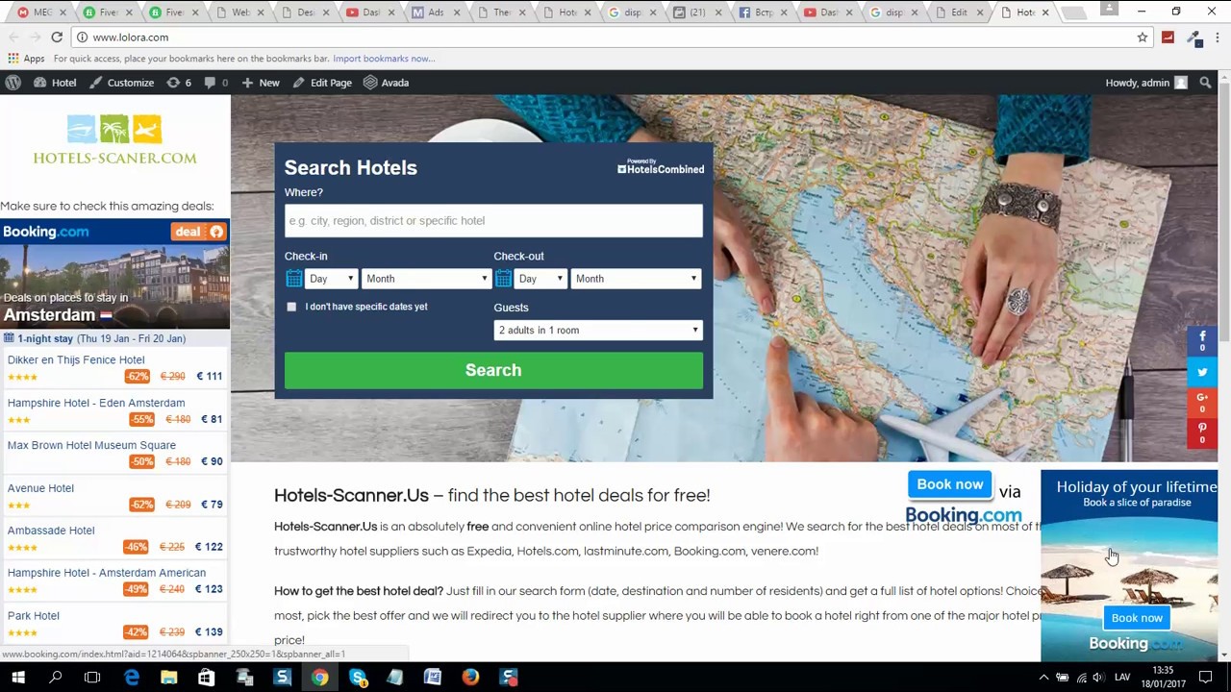The width and height of the screenshot is (1231, 692).
Task: Click the Hotel site dashboard icon
Action: click(x=39, y=83)
